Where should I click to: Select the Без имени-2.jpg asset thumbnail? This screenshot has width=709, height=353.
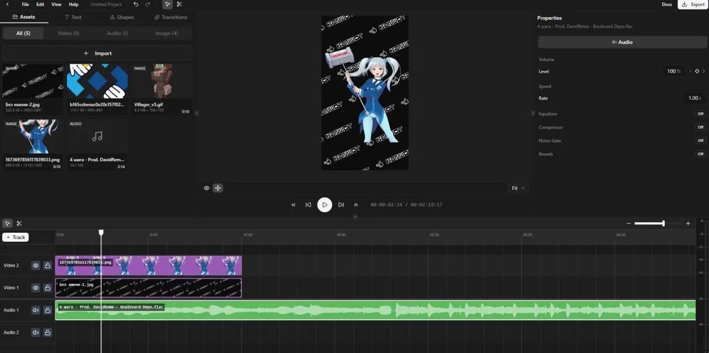coord(33,81)
